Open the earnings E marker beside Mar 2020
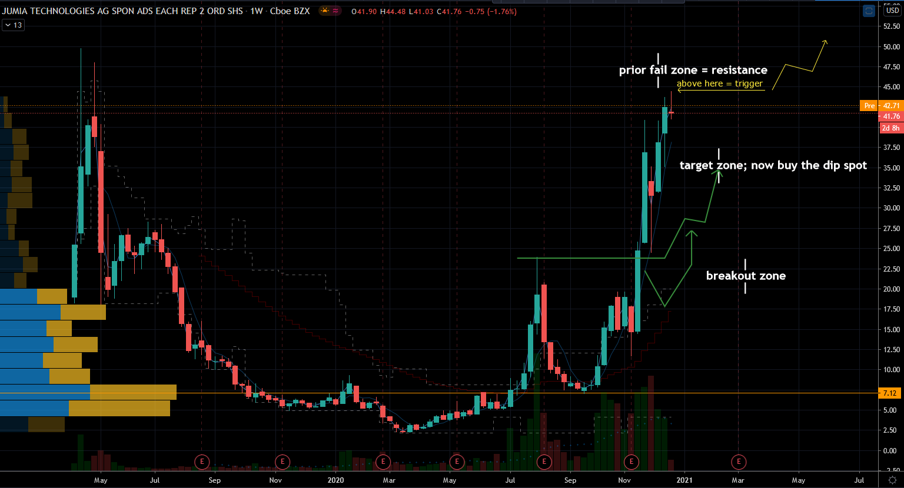904x488 pixels. [383, 462]
